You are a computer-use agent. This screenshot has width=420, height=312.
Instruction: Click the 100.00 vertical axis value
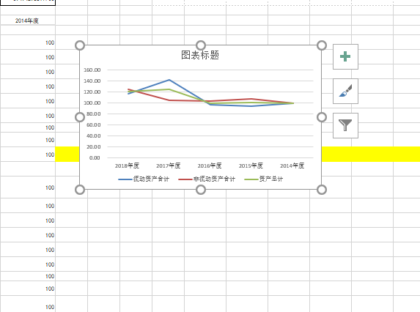92,103
